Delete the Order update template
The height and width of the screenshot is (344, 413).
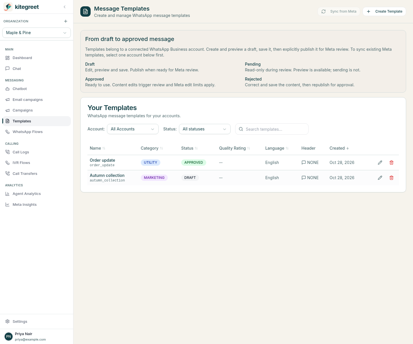click(x=391, y=163)
